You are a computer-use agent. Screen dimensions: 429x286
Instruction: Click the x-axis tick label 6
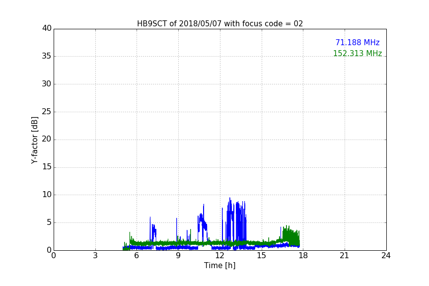click(137, 256)
